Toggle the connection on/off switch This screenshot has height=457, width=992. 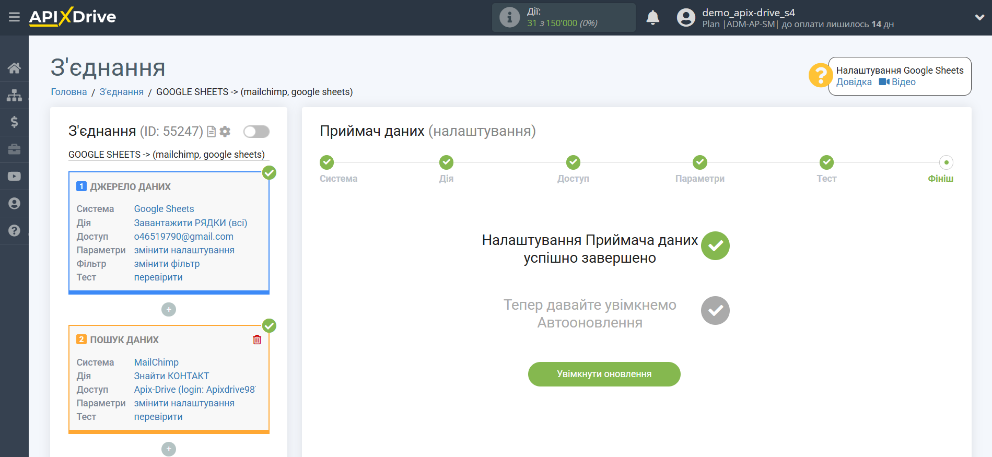(x=256, y=132)
